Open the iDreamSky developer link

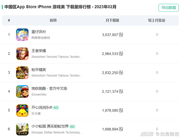coord(39,94)
